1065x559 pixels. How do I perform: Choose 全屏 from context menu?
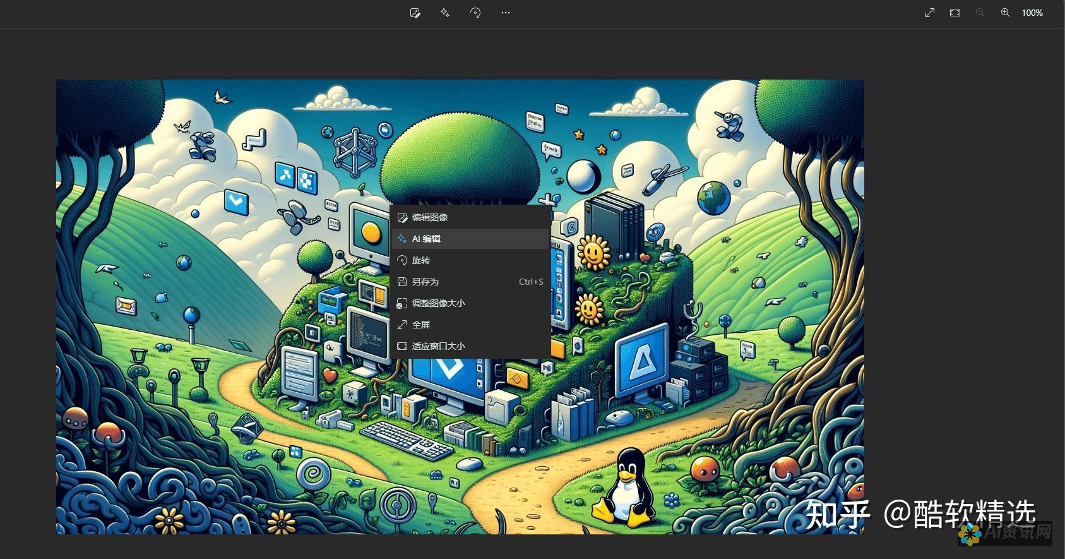[x=470, y=325]
